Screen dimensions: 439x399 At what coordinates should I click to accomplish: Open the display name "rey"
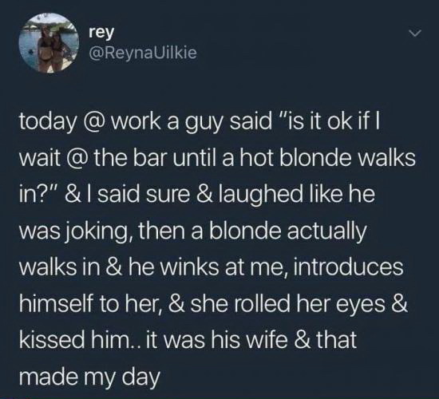[101, 33]
